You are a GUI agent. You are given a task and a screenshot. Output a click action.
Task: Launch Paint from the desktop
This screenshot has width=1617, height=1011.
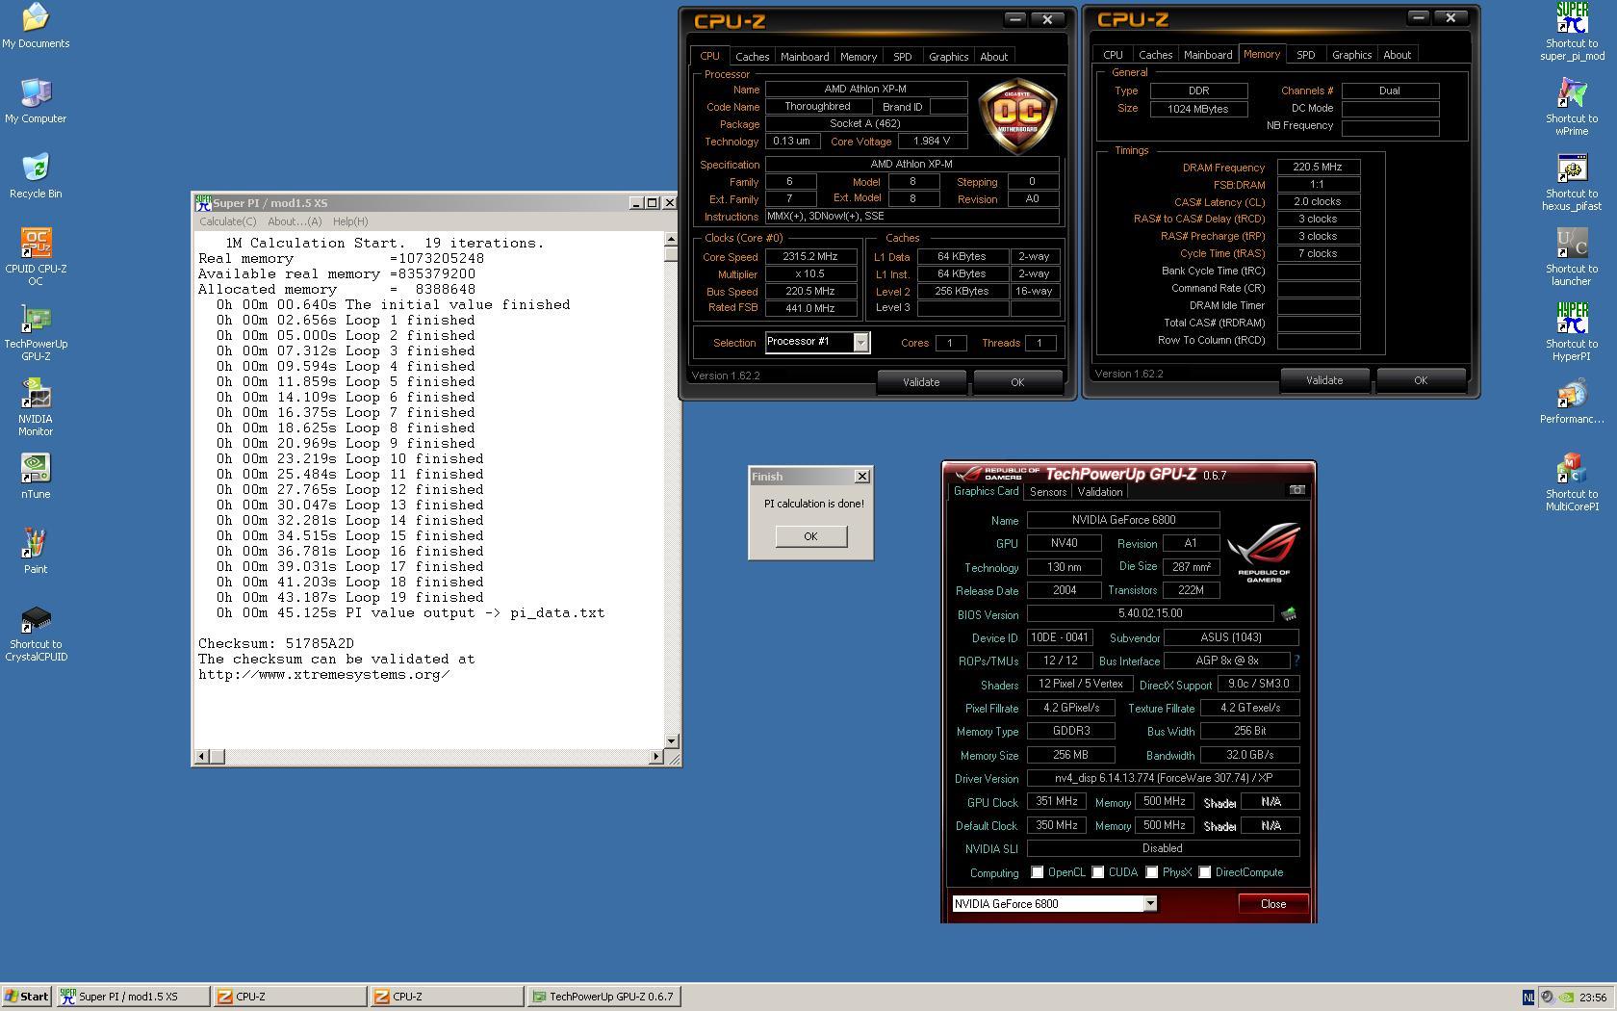pos(36,551)
